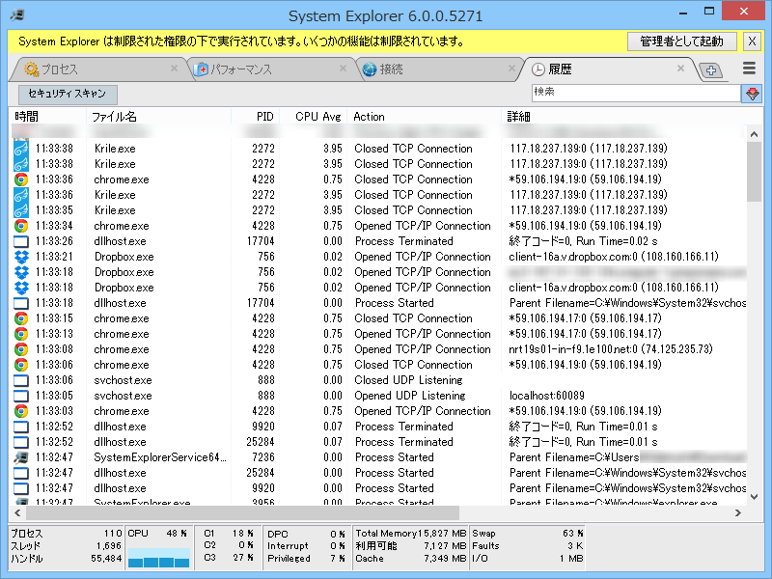Viewport: 772px width, 579px height.
Task: Click dllhost window icon at 11:33:26
Action: 20,241
